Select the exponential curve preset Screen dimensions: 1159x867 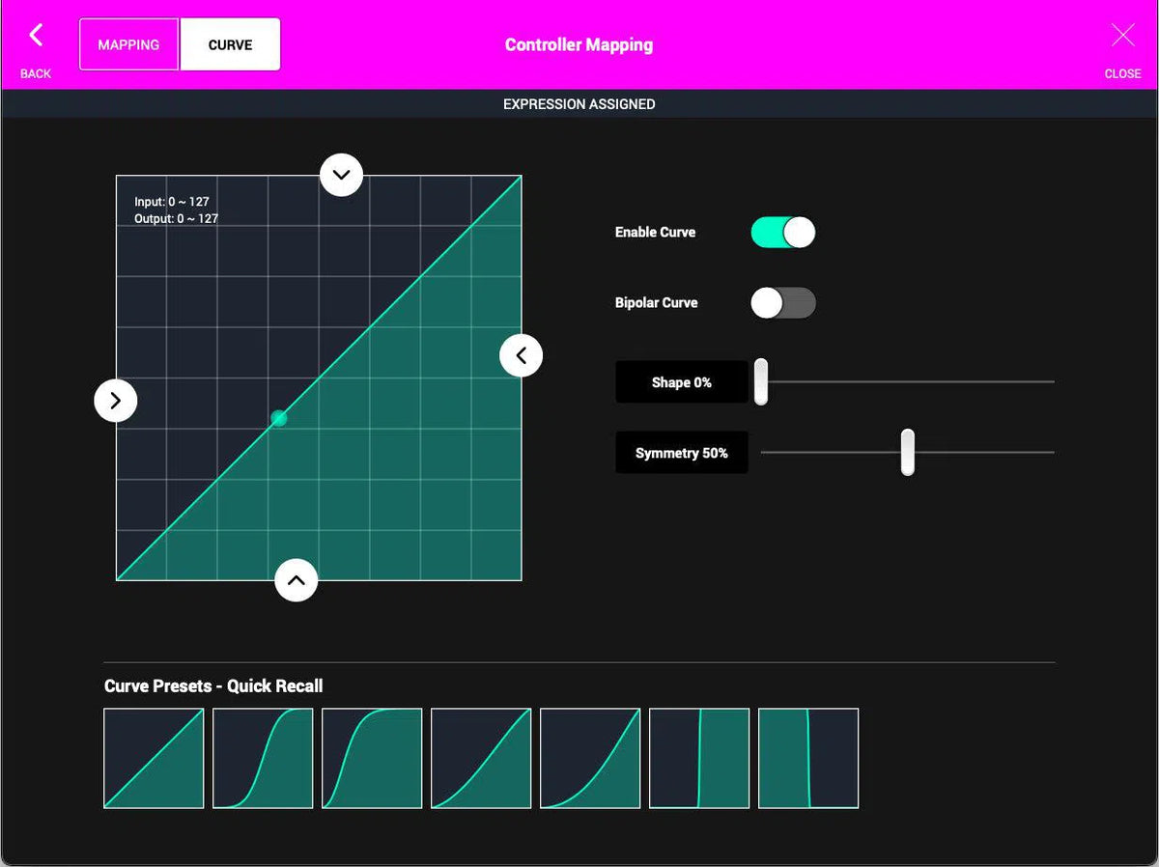point(480,758)
